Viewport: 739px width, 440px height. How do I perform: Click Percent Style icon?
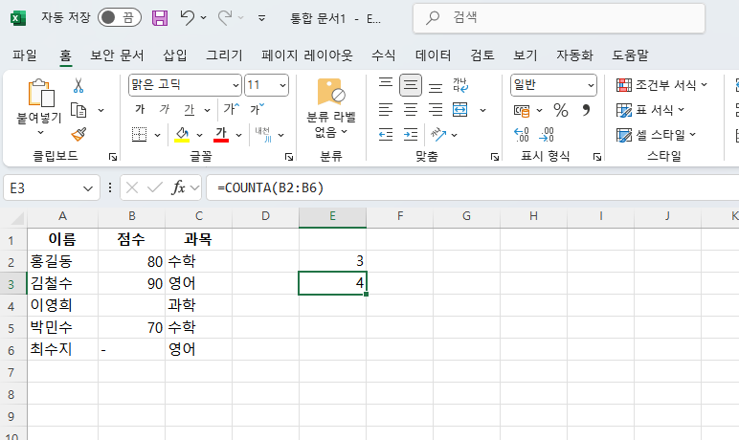pos(560,110)
